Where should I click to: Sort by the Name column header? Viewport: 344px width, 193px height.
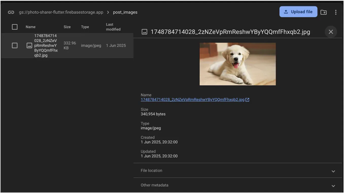(x=30, y=27)
